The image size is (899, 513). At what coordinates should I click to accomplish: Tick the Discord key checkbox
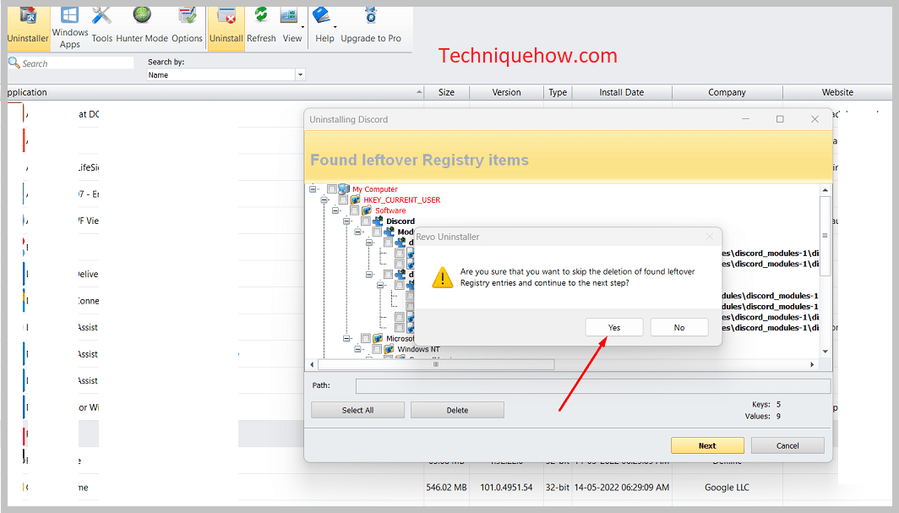(x=366, y=221)
